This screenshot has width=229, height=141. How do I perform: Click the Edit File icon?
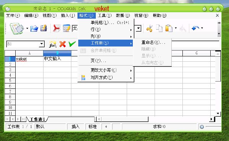click(x=66, y=28)
